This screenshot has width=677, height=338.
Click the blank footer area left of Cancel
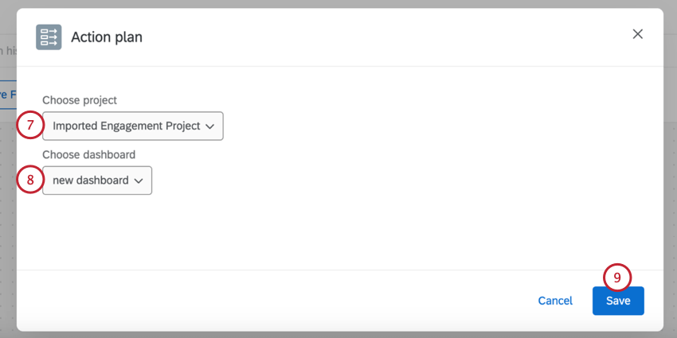tap(279, 301)
